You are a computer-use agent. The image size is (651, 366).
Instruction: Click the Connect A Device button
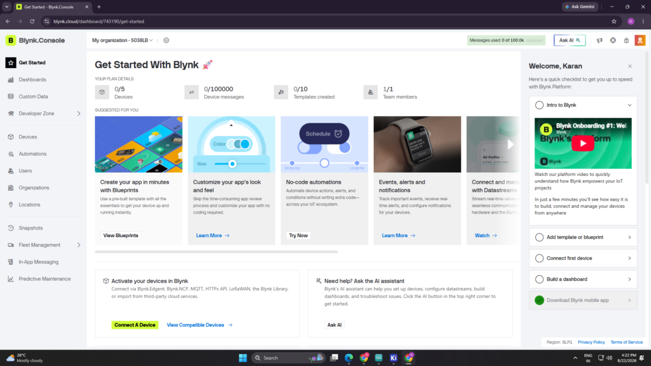tap(135, 325)
